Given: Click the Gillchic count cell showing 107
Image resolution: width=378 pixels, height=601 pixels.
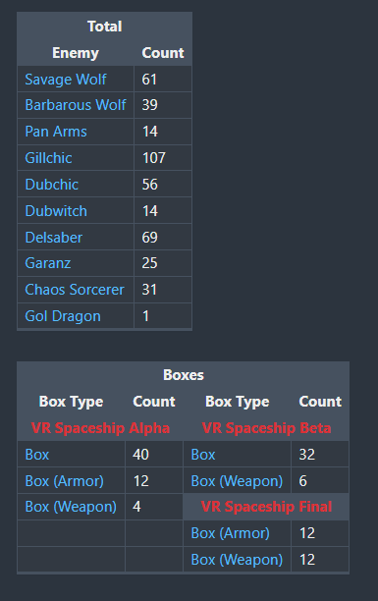Looking at the screenshot, I should [163, 158].
